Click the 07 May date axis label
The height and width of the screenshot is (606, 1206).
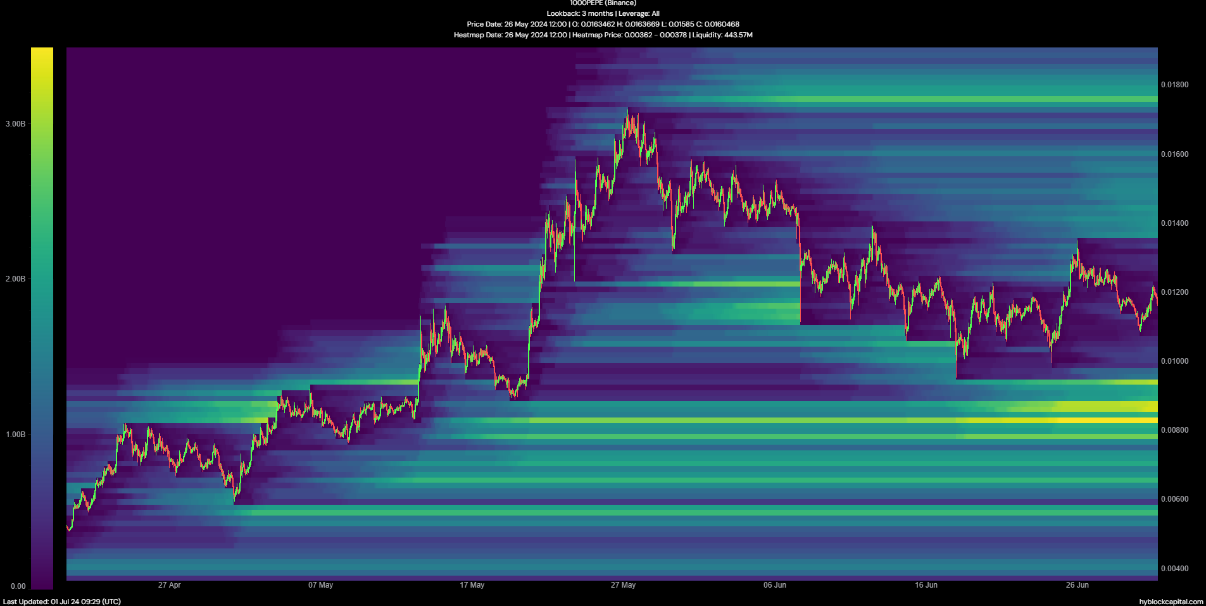click(x=321, y=585)
